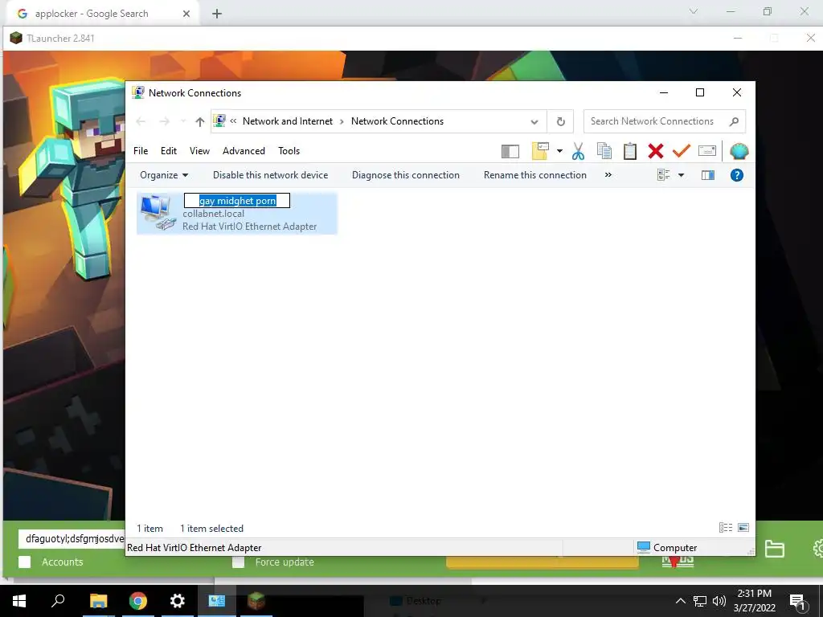The height and width of the screenshot is (617, 823).
Task: Open the folder options icon in toolbar
Action: pyautogui.click(x=541, y=151)
